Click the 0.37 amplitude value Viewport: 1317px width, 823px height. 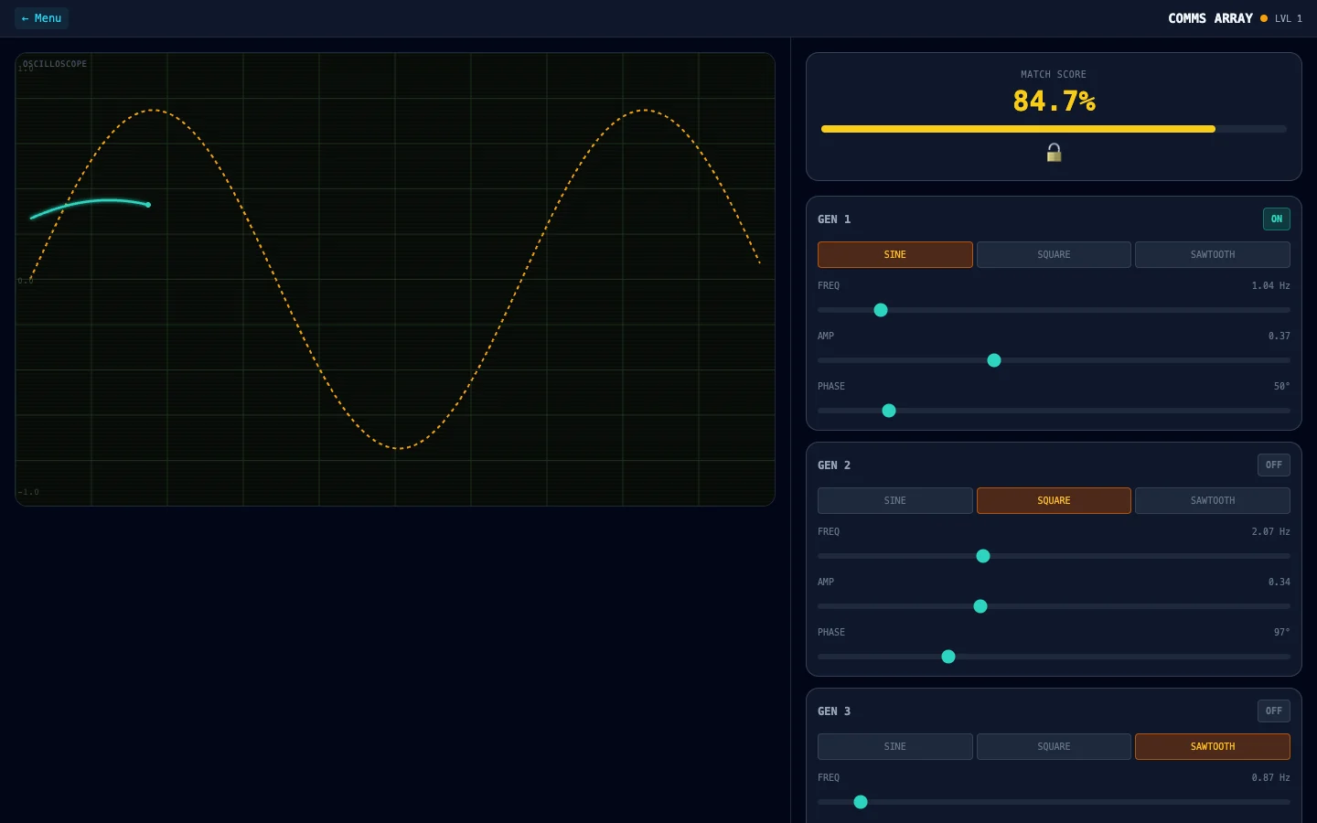1279,336
